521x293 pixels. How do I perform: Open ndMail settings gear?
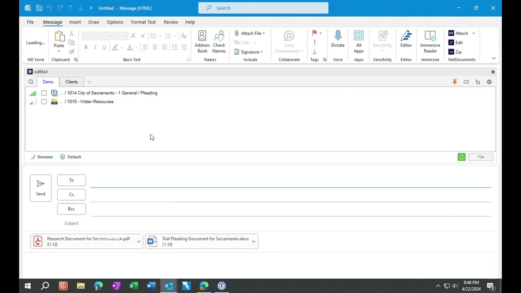[489, 82]
